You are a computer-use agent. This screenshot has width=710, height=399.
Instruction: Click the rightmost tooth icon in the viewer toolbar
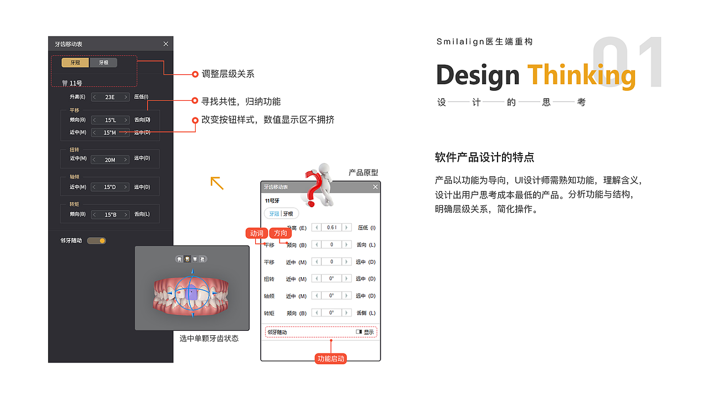click(202, 259)
